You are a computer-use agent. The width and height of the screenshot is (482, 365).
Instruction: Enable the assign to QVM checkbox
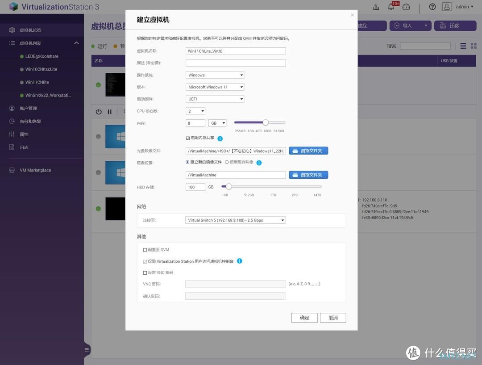[x=145, y=250]
